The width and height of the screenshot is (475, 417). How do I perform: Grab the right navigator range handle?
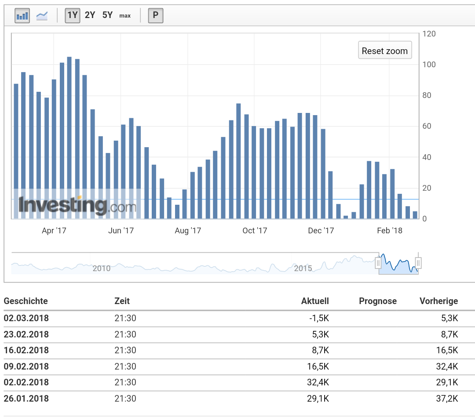[418, 263]
